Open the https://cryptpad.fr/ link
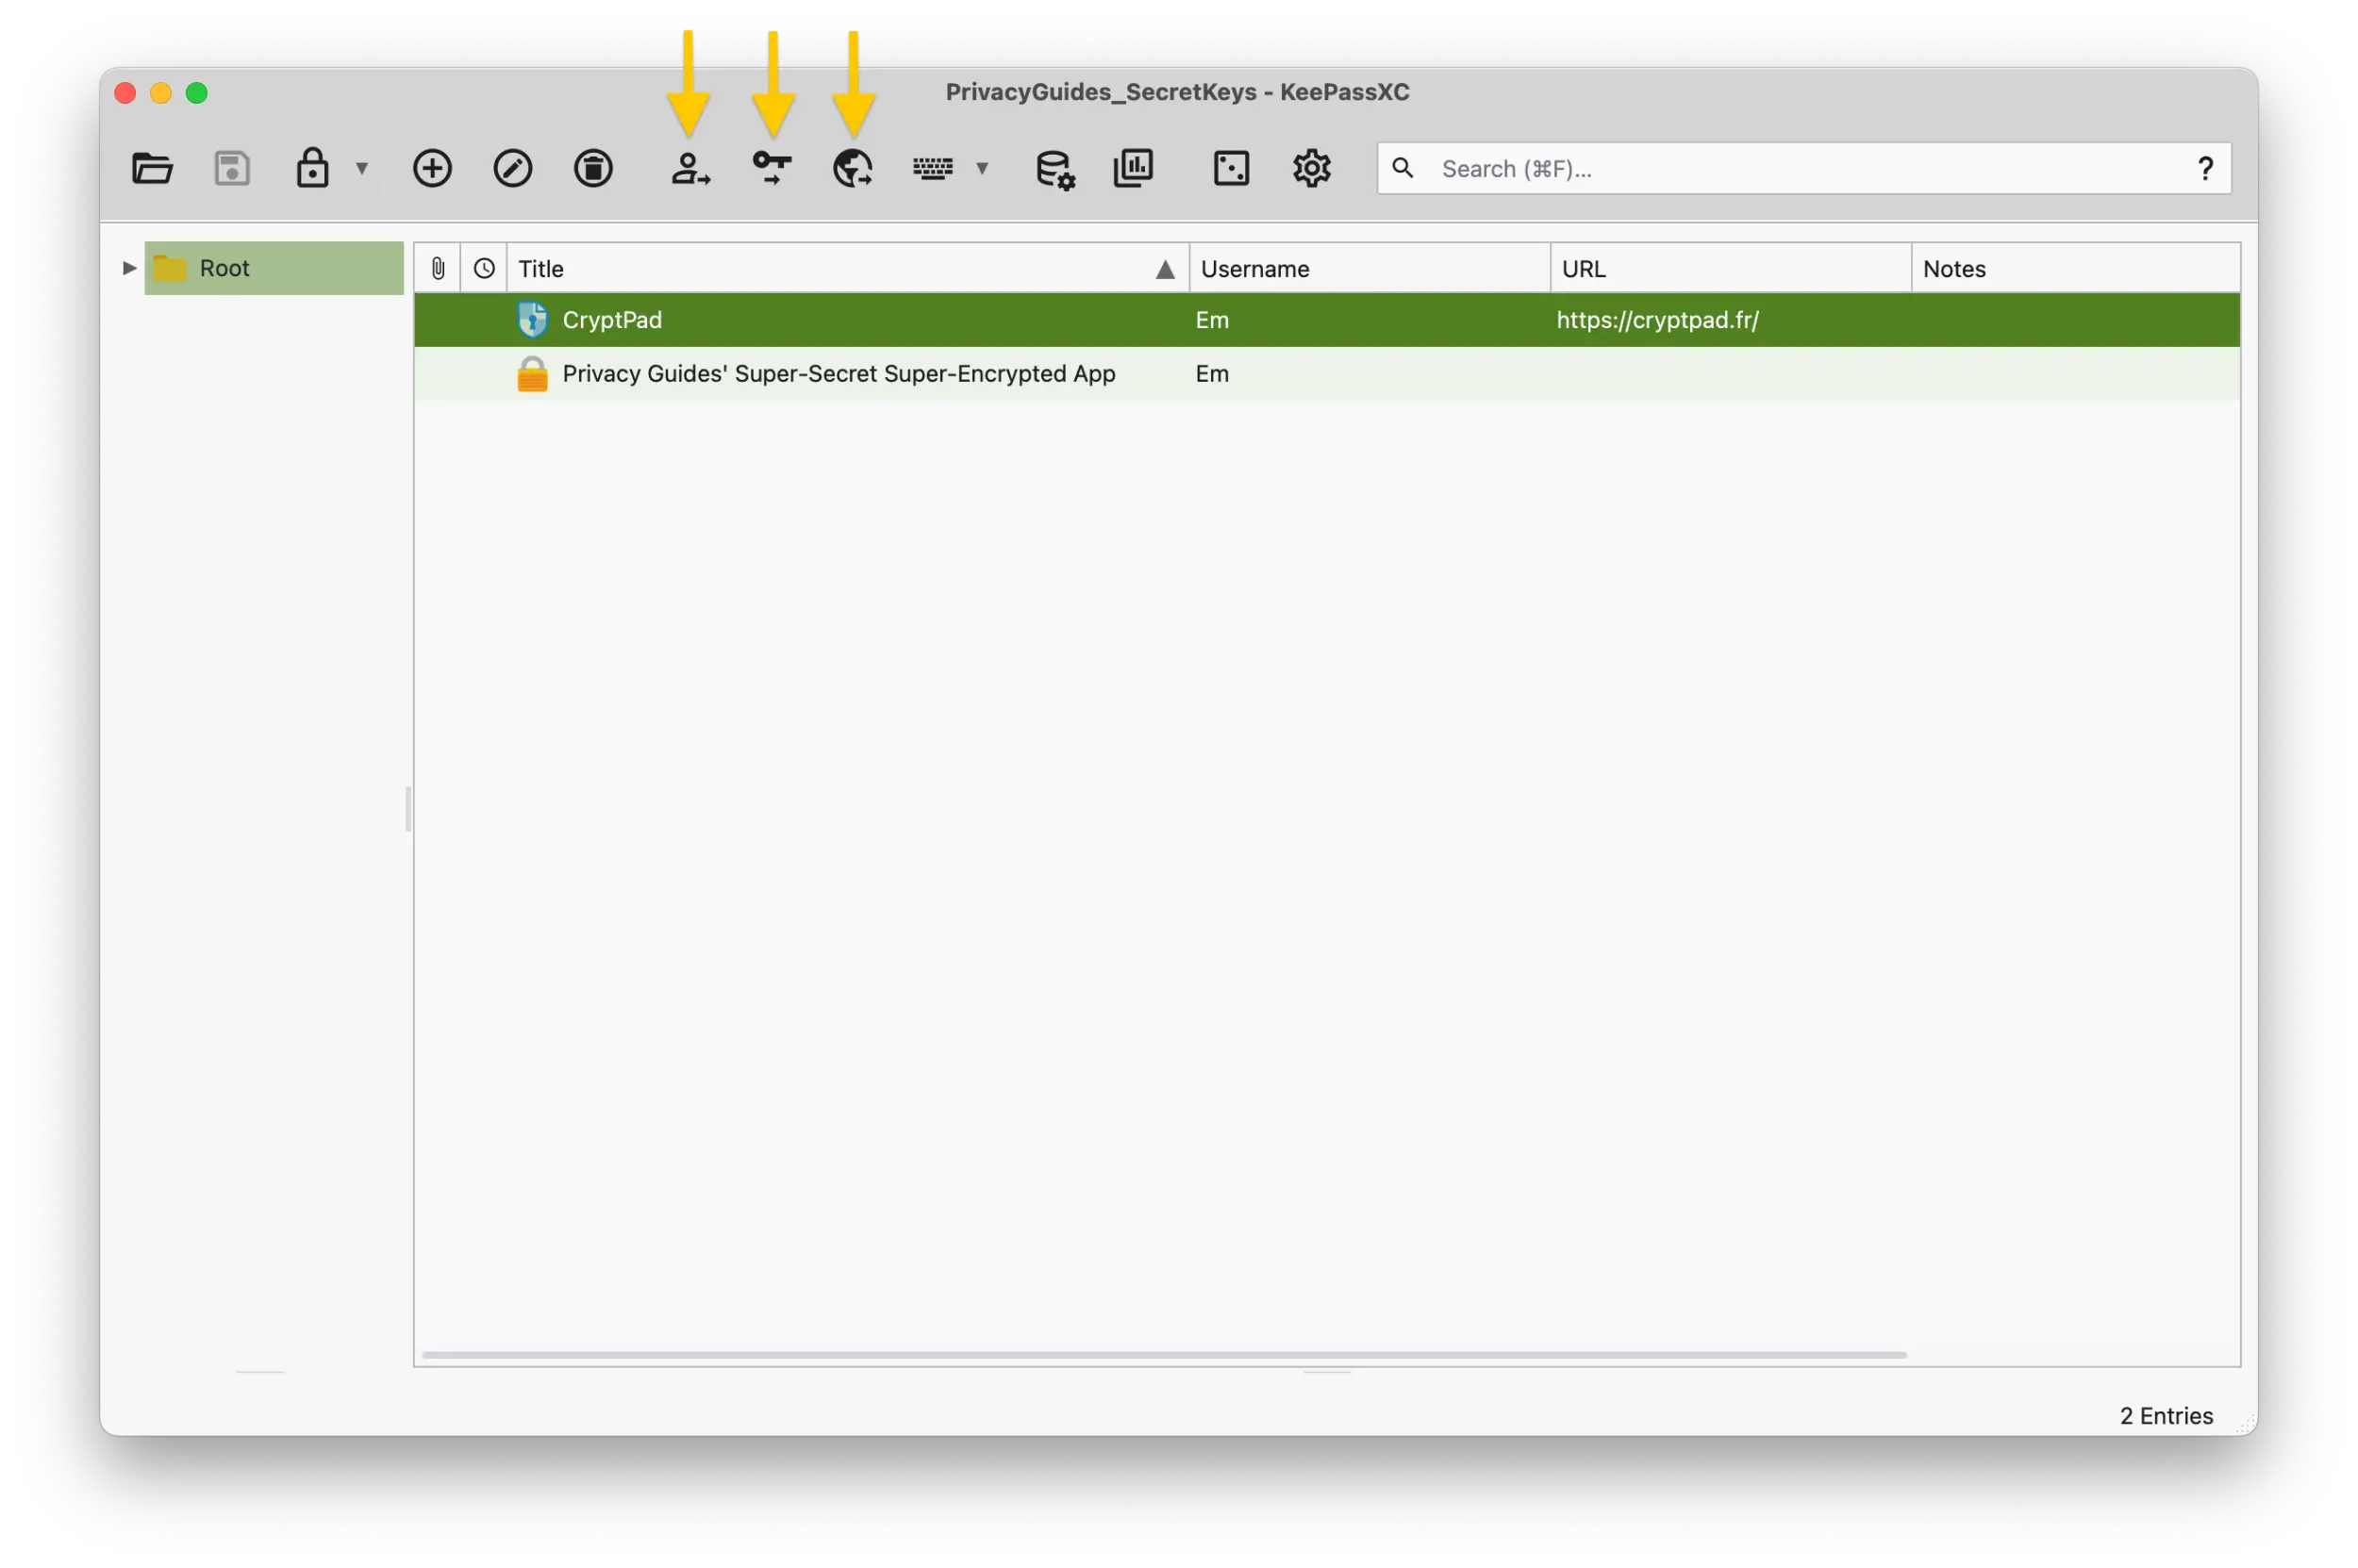The height and width of the screenshot is (1568, 2358). click(x=1656, y=320)
